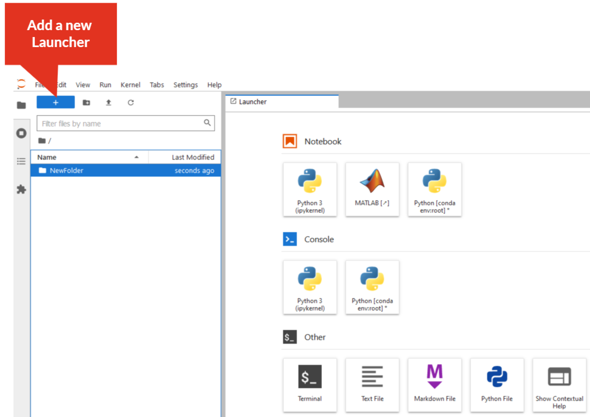Screen dimensions: 590x417
Task: Click the NewFolder folder icon
Action: coord(42,170)
